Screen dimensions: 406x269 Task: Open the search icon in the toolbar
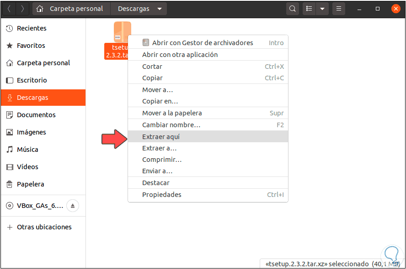coord(293,8)
